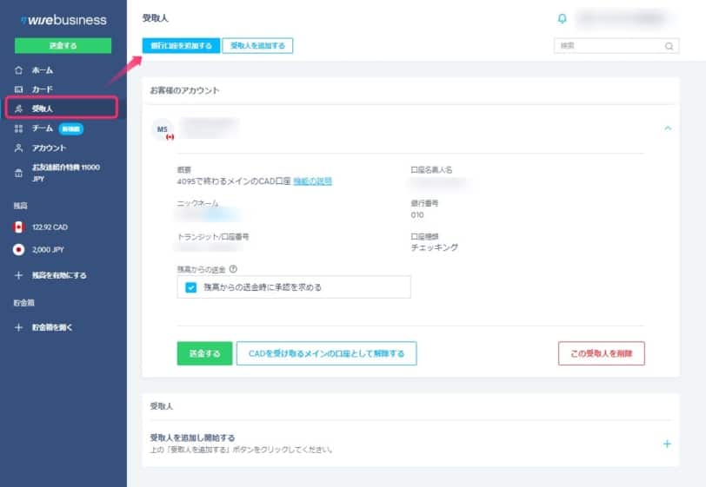The height and width of the screenshot is (487, 706).
Task: Open the 122.92 CAD balance
Action: pyautogui.click(x=50, y=227)
